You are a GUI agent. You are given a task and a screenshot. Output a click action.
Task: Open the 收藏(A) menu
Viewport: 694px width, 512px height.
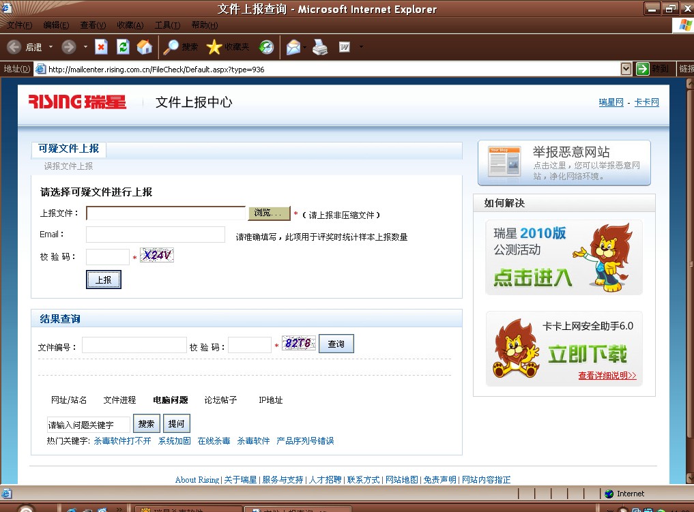click(130, 25)
